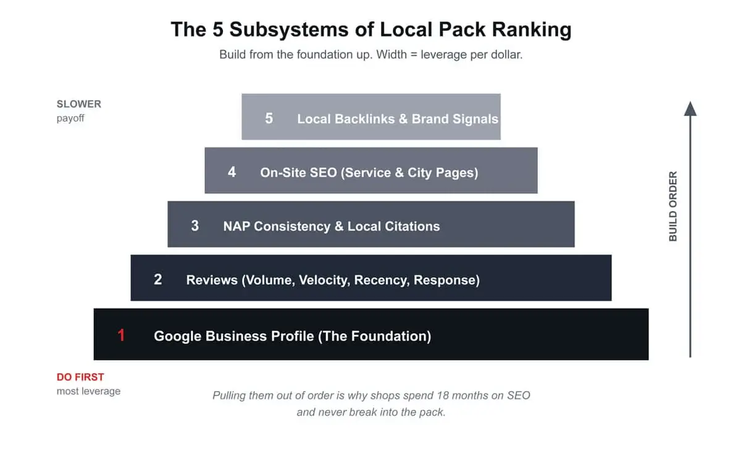
Task: Click the number 4 on On-Site SEO tier
Action: tap(232, 172)
